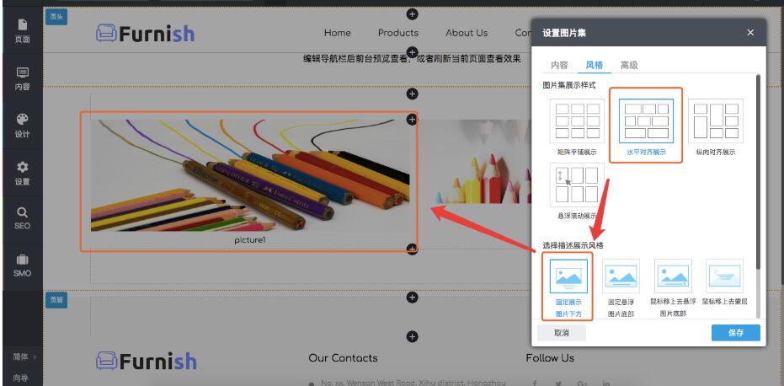The height and width of the screenshot is (386, 784).
Task: Open the 设计 (Design) palette panel
Action: pyautogui.click(x=22, y=126)
